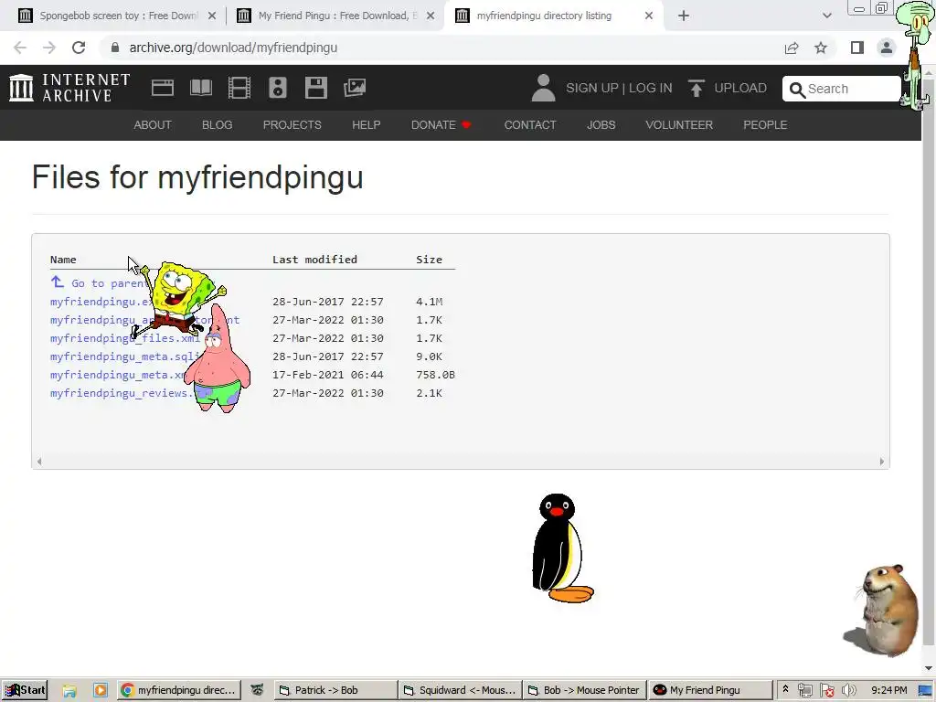Open the BLOG menu link
936x702 pixels.
coord(218,124)
